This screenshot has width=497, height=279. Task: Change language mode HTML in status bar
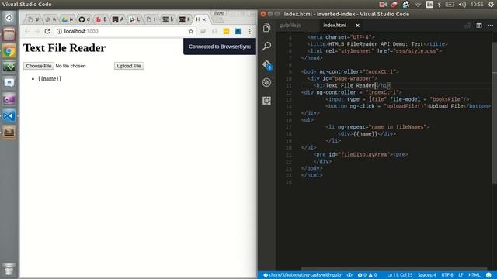pos(474,275)
